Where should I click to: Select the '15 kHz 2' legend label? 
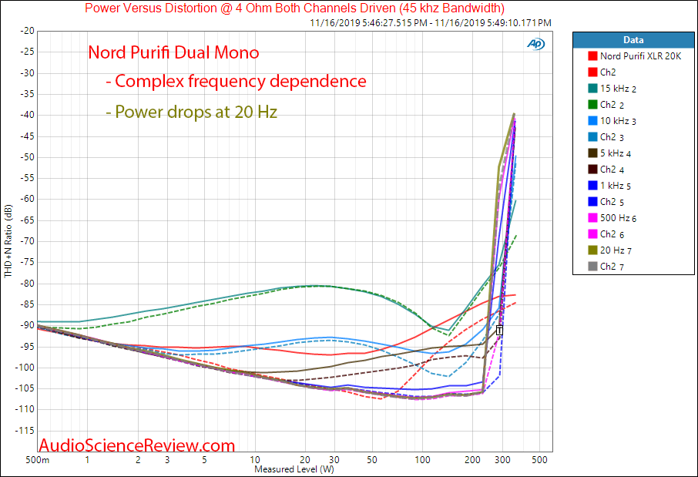click(619, 89)
